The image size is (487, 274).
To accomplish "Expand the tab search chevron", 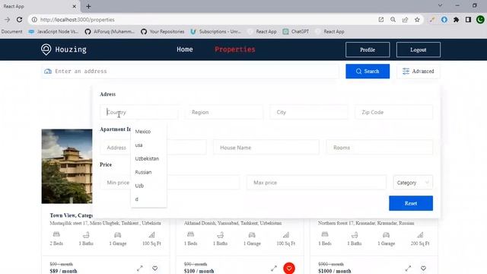I will pyautogui.click(x=440, y=5).
